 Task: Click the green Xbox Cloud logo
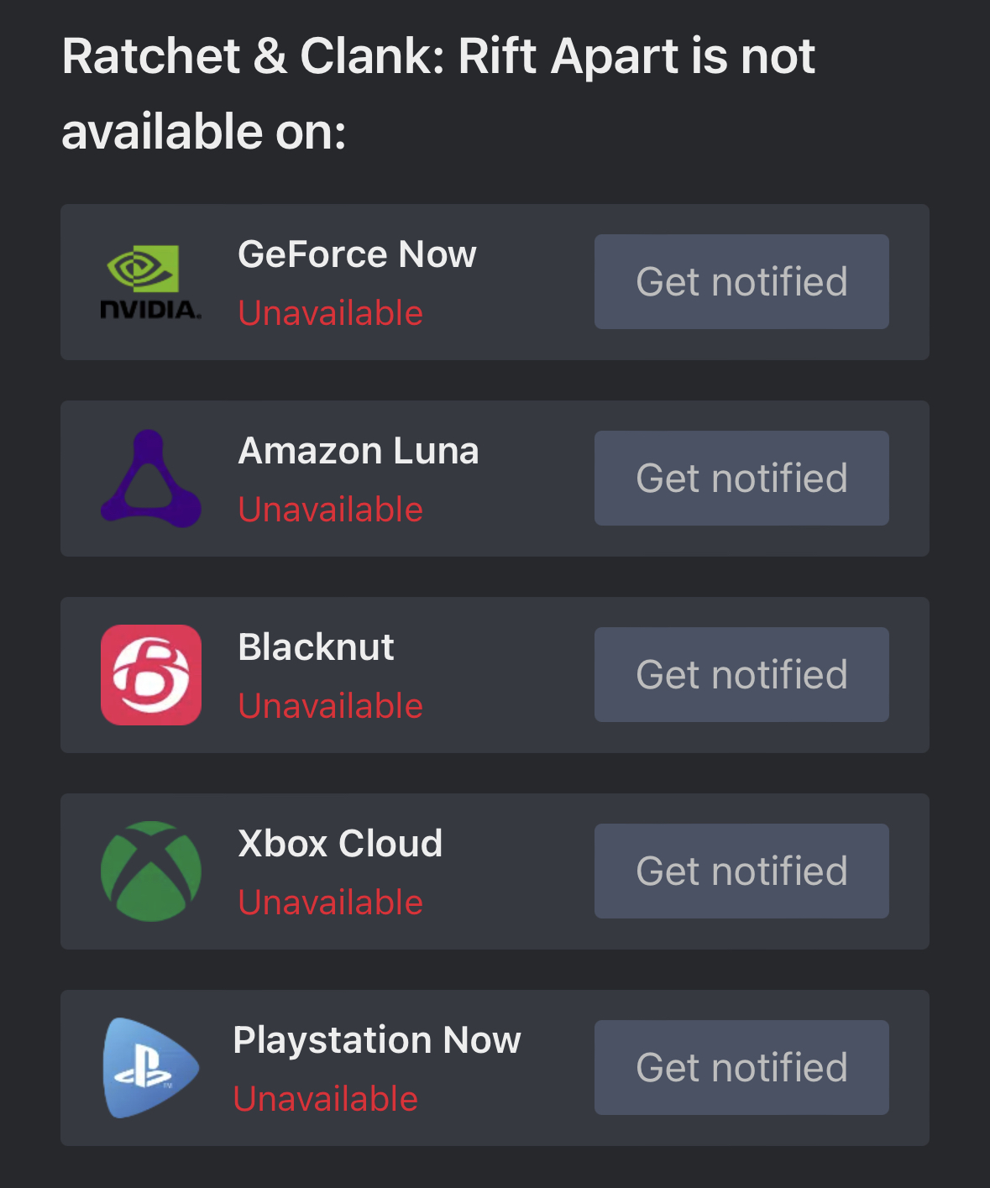(151, 871)
